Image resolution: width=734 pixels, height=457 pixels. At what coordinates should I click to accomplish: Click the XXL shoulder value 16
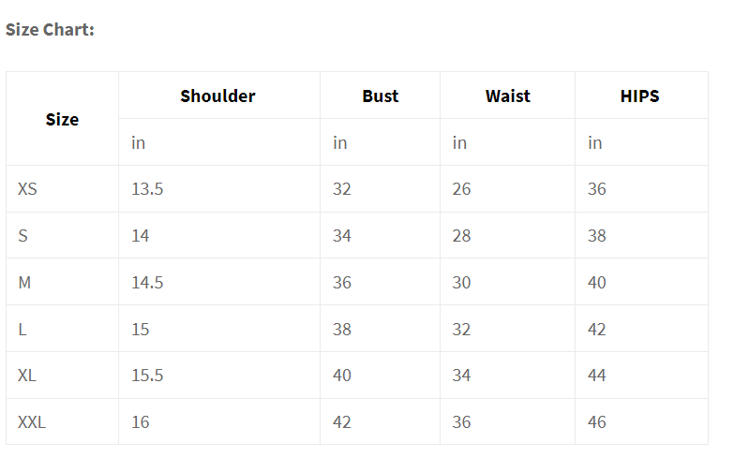click(141, 422)
